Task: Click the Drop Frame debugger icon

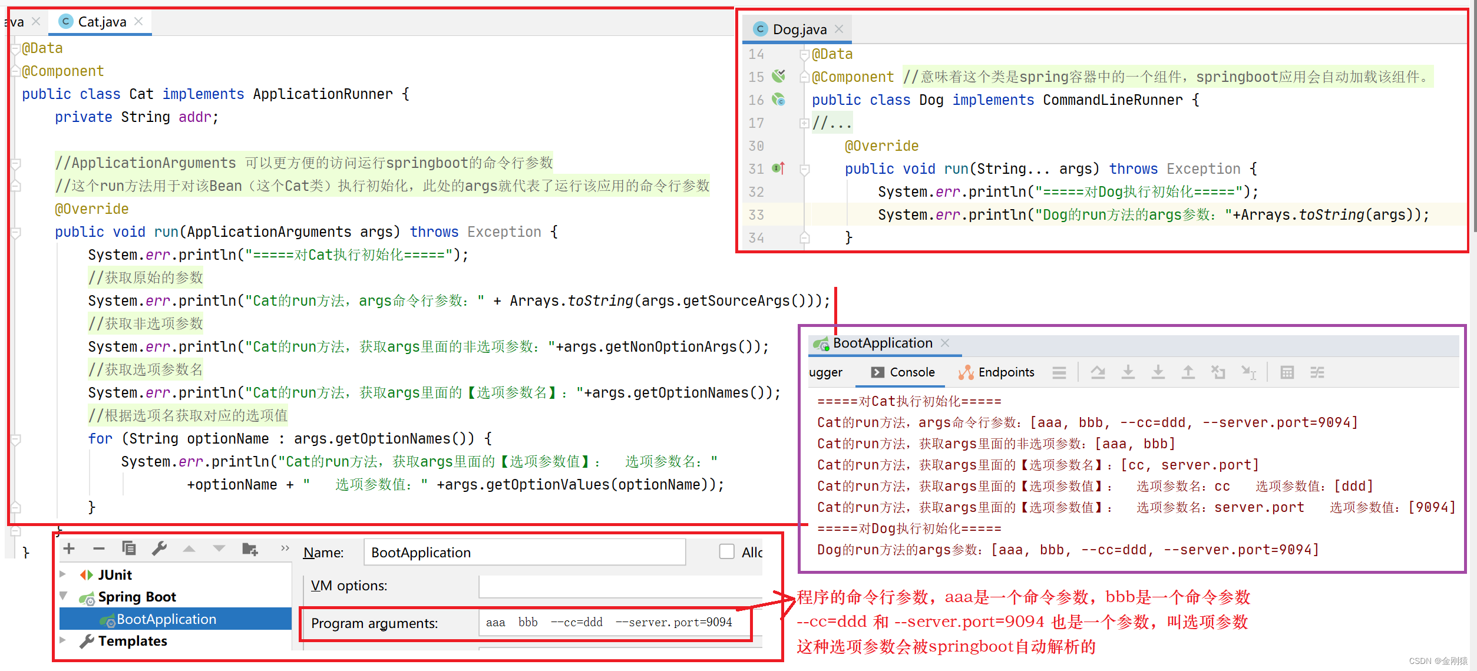Action: pyautogui.click(x=1218, y=372)
